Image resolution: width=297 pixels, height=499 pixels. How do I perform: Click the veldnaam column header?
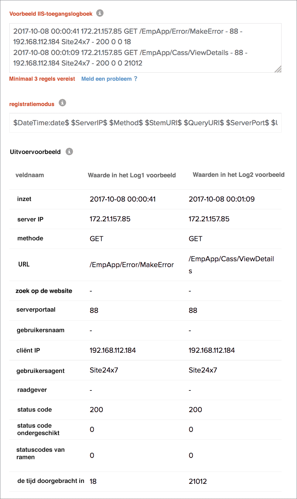tap(30, 175)
